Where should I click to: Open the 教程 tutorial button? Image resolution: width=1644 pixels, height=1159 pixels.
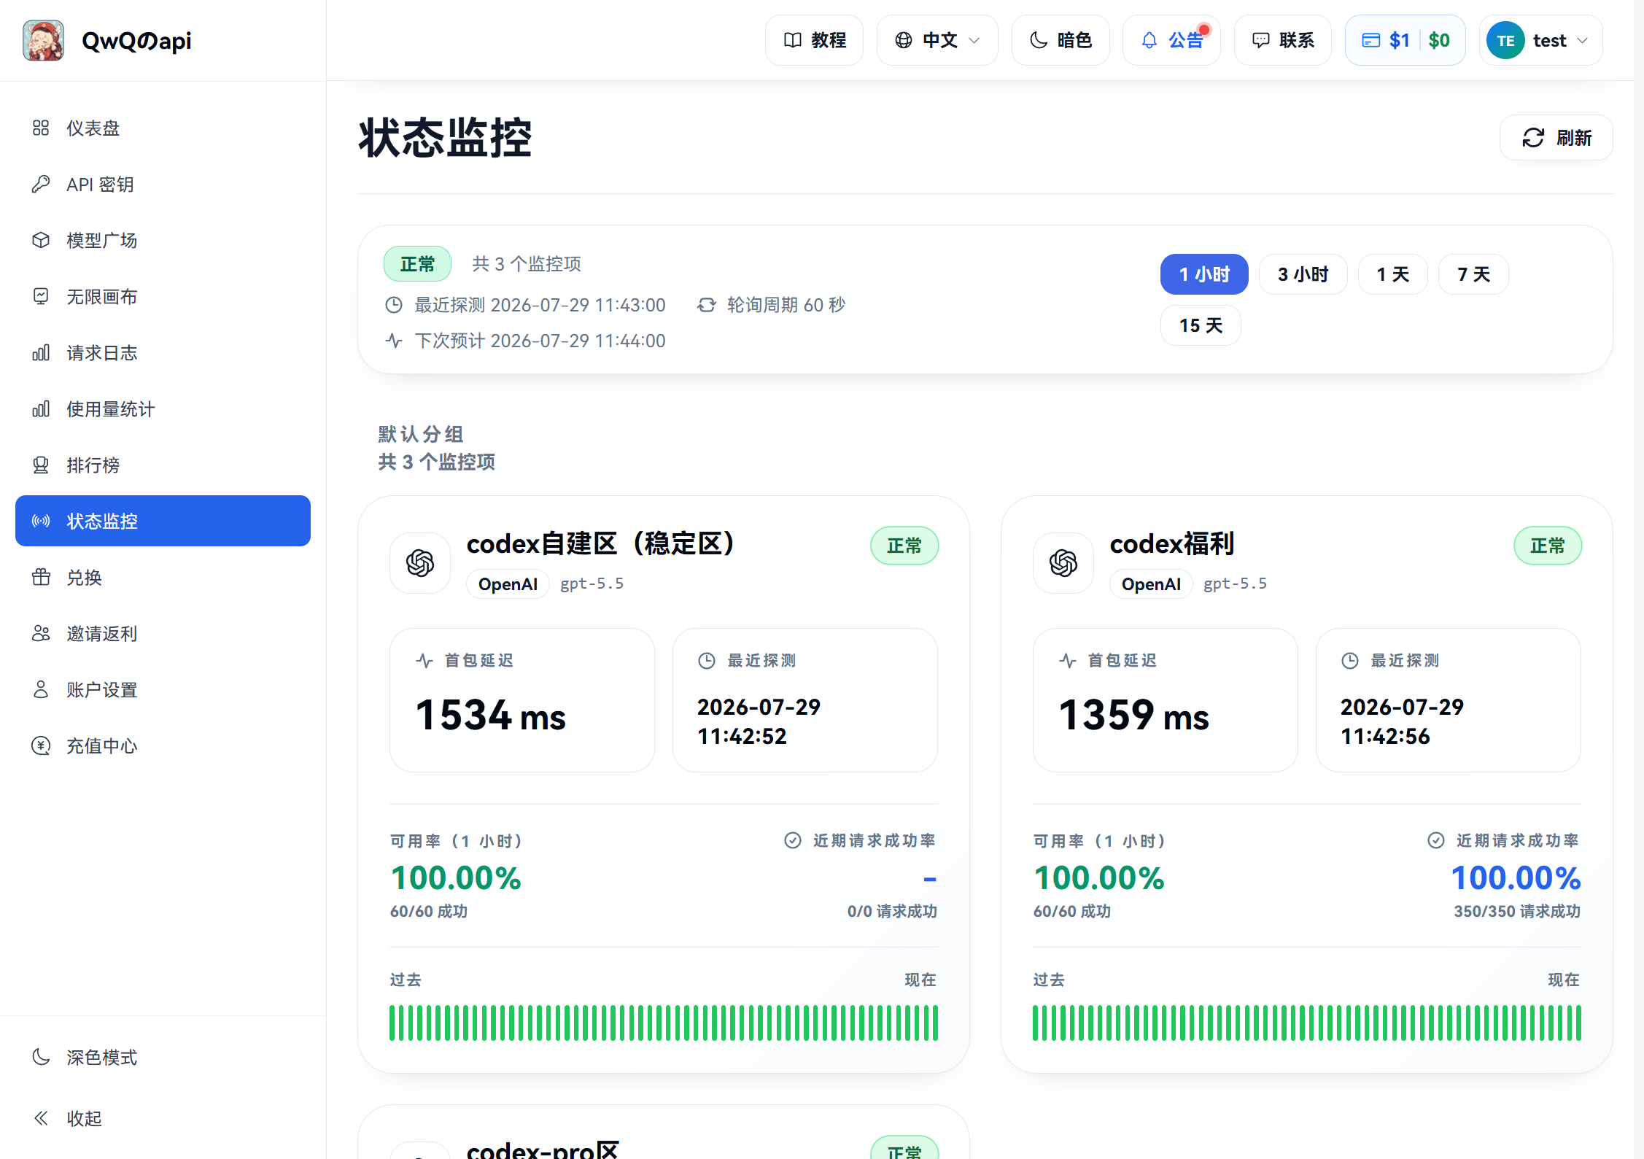point(814,40)
